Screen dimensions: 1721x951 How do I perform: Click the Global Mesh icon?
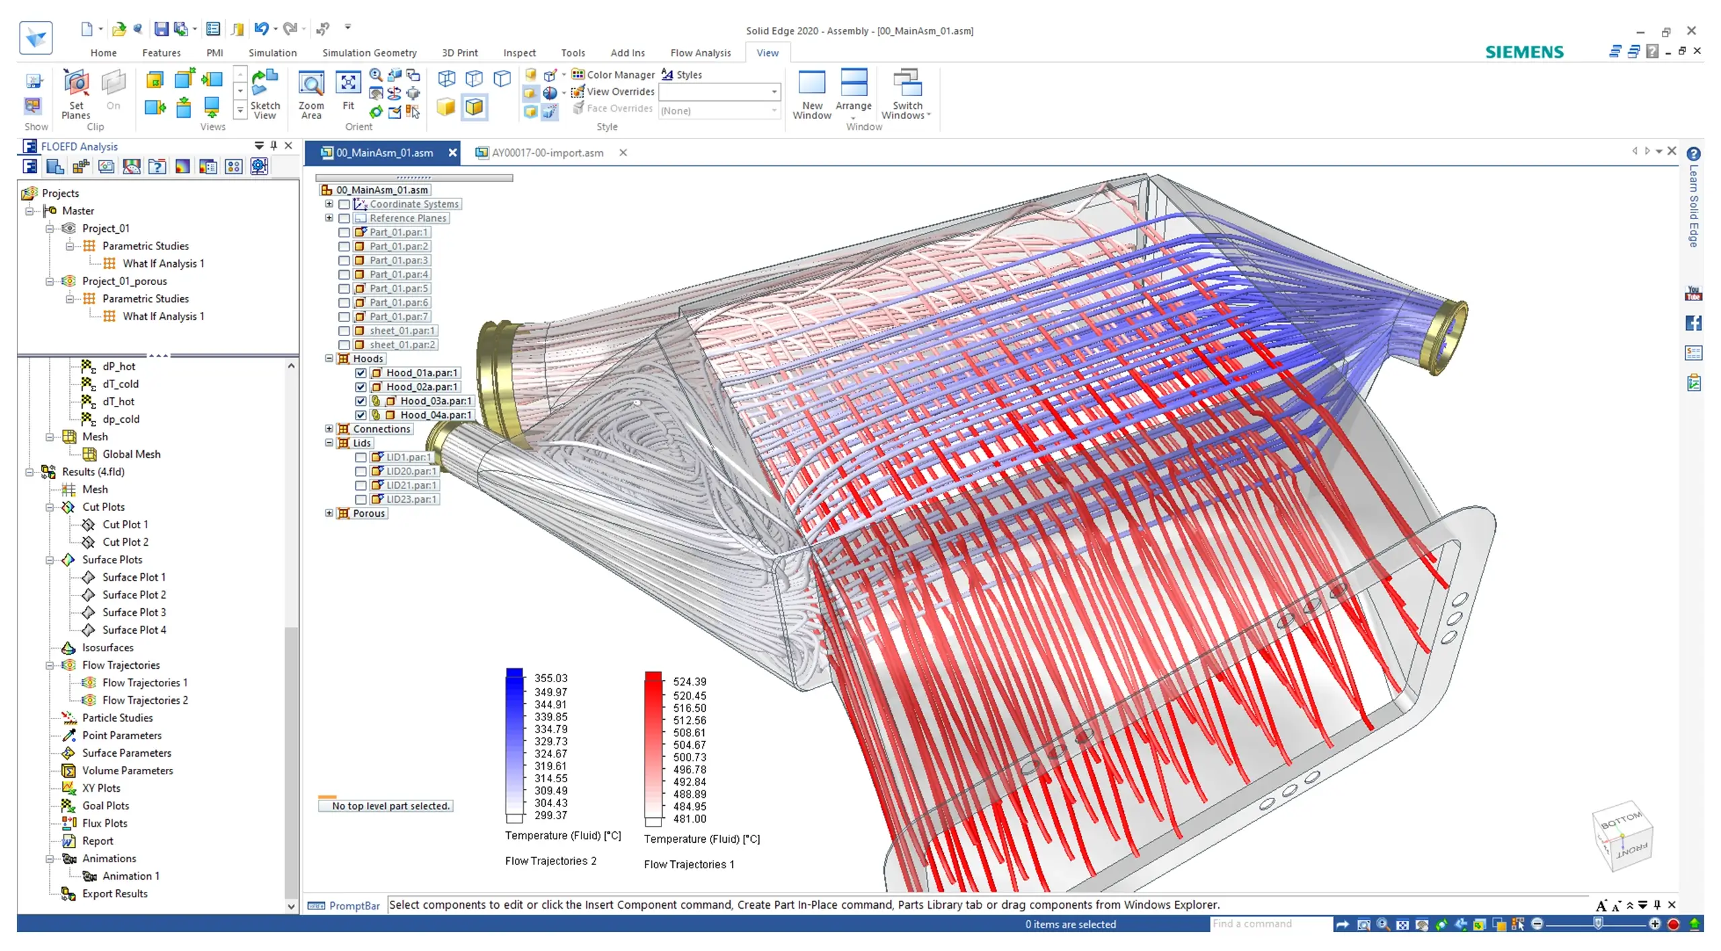(89, 454)
